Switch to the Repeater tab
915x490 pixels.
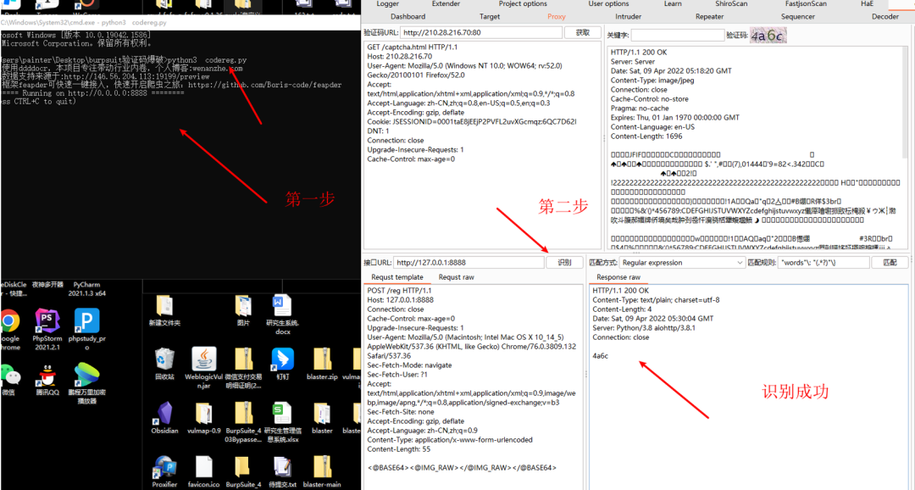[x=710, y=16]
